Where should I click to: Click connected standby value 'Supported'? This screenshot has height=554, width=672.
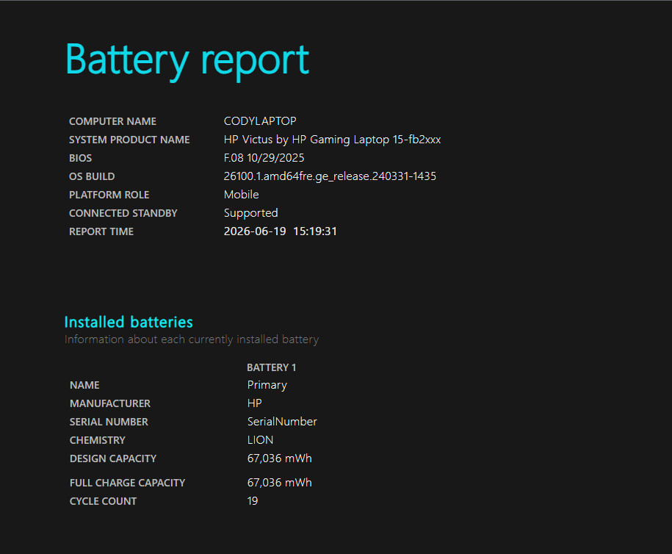(x=250, y=214)
